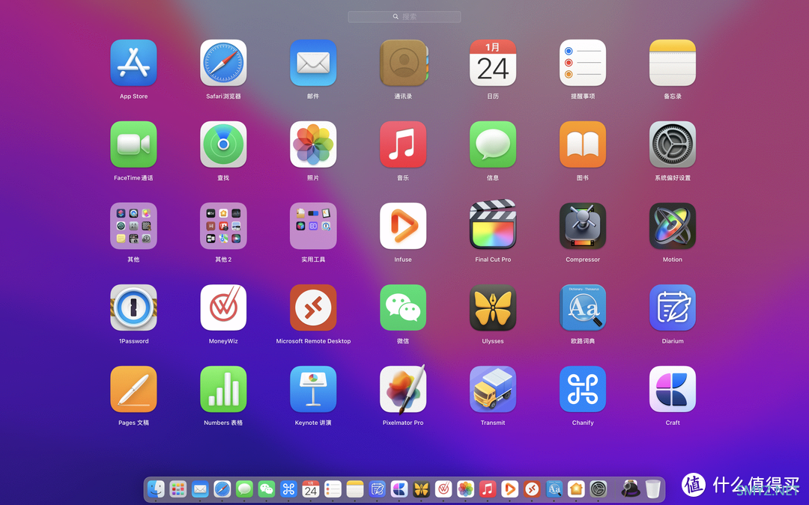Open WeChat from the Dock

267,489
